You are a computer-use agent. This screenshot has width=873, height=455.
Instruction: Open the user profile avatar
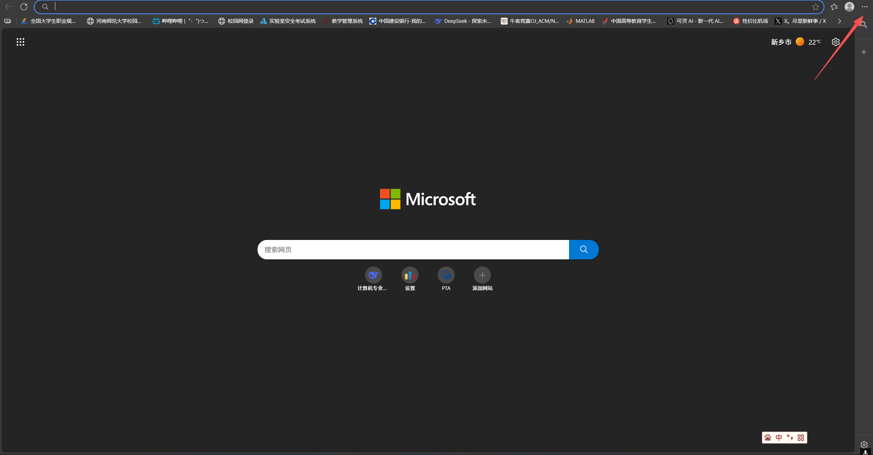[x=849, y=7]
